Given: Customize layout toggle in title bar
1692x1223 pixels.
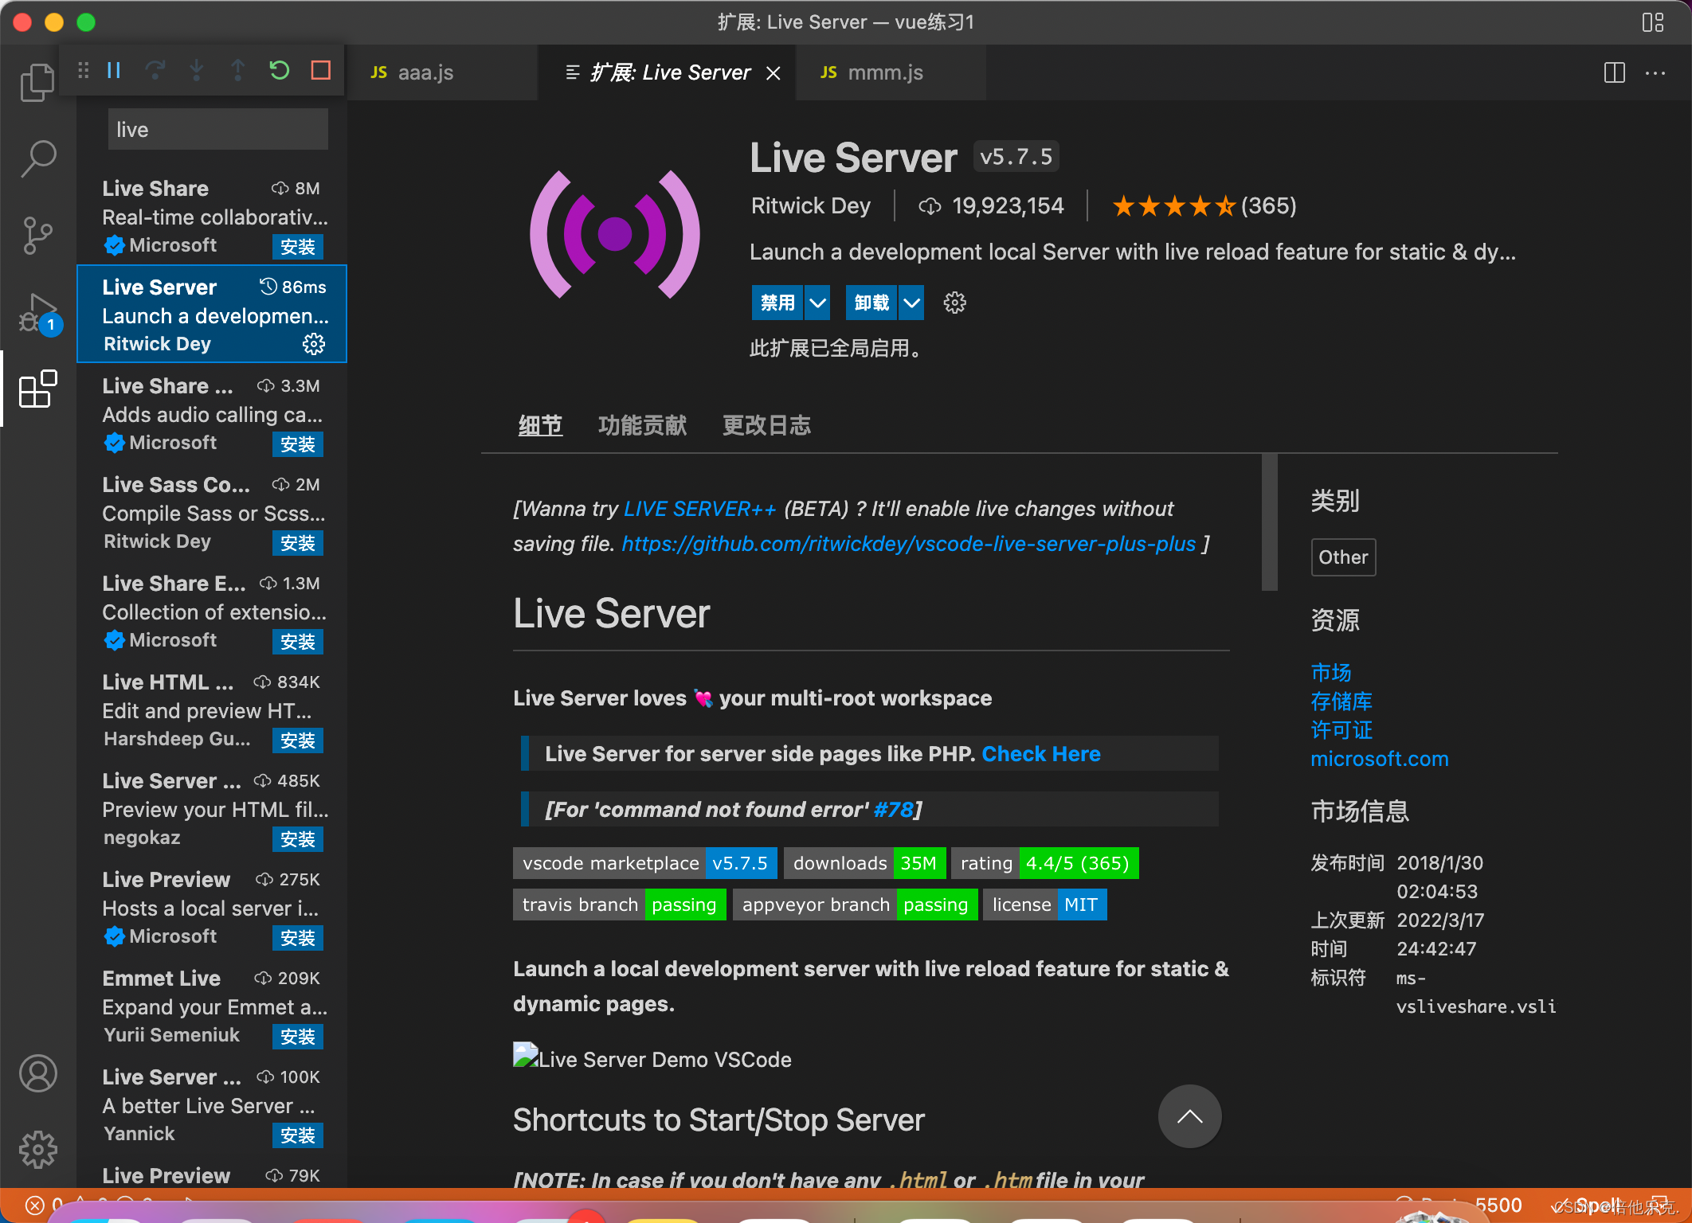Looking at the screenshot, I should 1652,22.
